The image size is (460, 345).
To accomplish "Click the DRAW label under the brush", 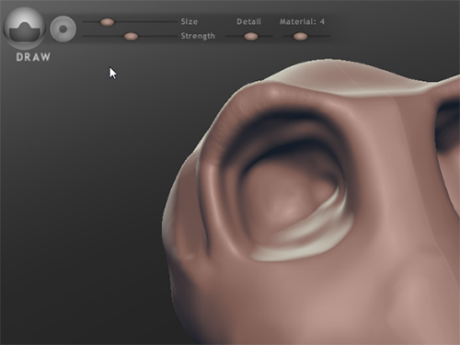I will click(x=33, y=57).
